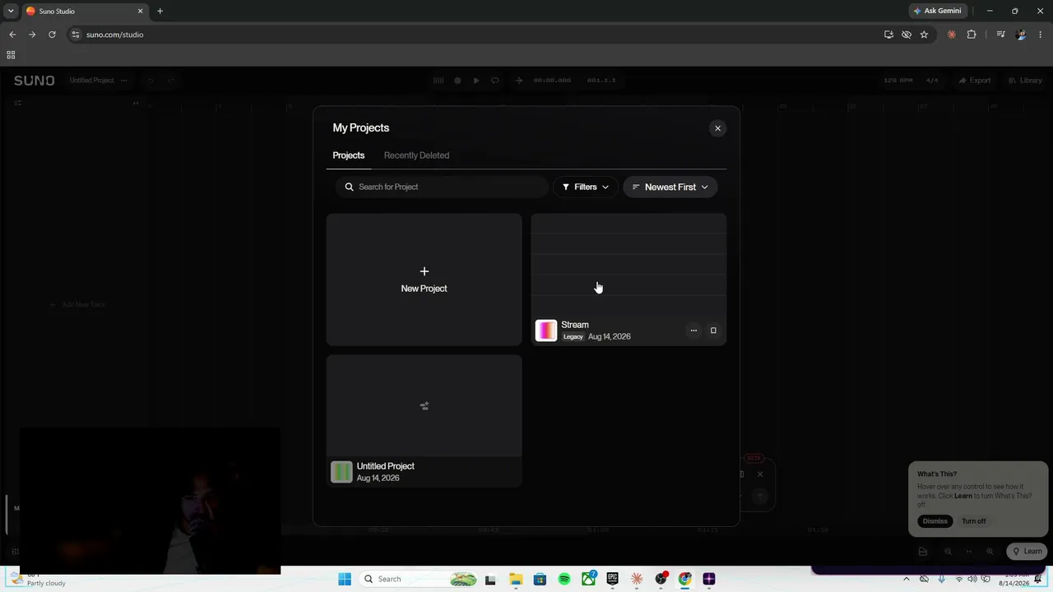Click the Stream project color icon
The width and height of the screenshot is (1053, 592).
click(x=546, y=331)
